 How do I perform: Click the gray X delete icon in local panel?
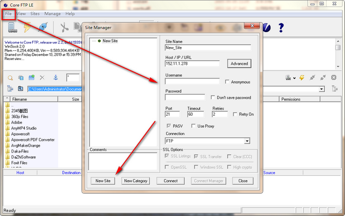click(42, 77)
